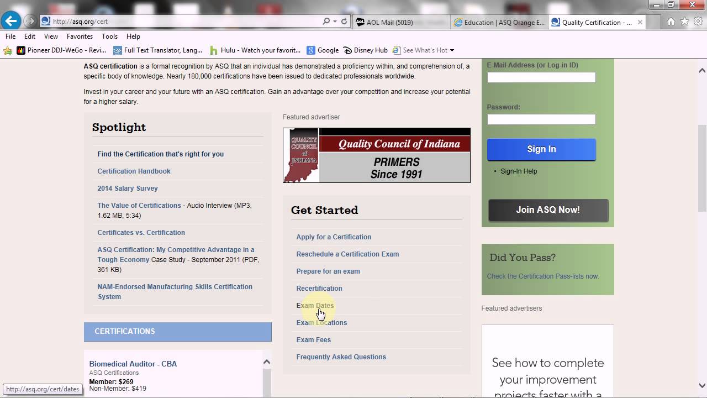Switch to Education ASQ Orange tab
Screen dimensions: 707x398
tap(500, 22)
